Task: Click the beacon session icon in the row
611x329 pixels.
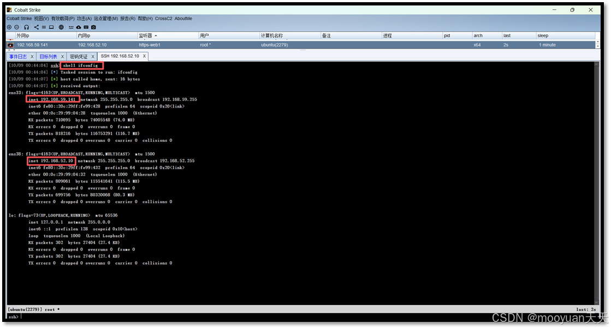Action: pos(10,45)
